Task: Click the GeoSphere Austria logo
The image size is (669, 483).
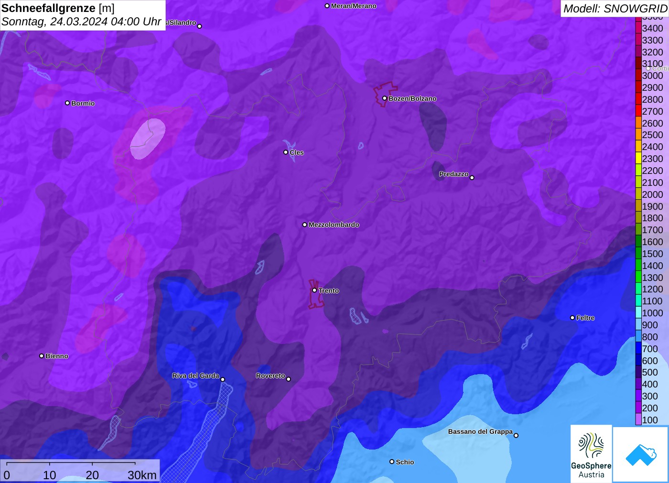Action: tap(591, 454)
